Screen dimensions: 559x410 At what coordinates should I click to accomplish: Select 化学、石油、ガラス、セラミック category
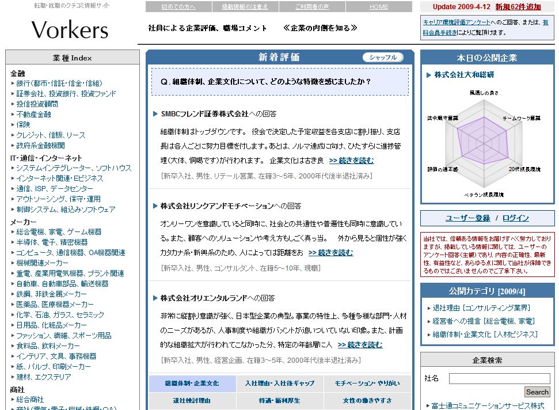(x=60, y=315)
